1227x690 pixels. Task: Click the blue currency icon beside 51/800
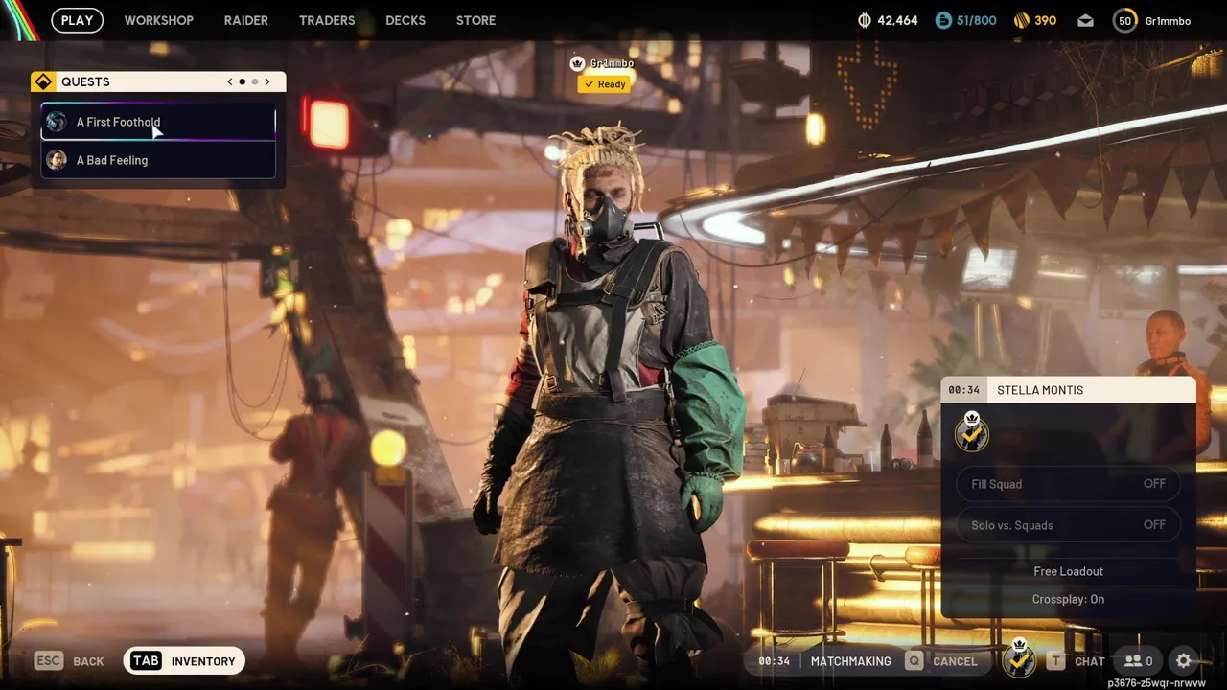[944, 20]
